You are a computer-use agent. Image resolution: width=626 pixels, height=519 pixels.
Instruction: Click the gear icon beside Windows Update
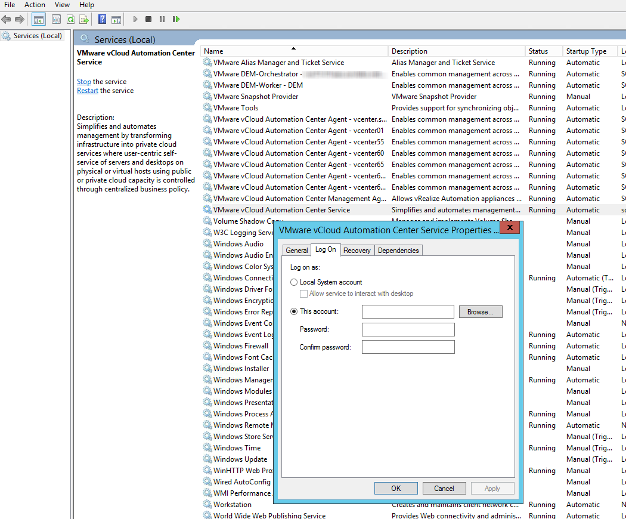207,459
